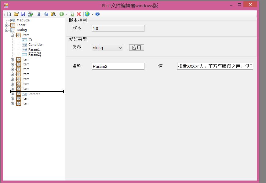This screenshot has height=183, width=266.
Task: Paste a node with the clipboard icon
Action: (x=53, y=14)
